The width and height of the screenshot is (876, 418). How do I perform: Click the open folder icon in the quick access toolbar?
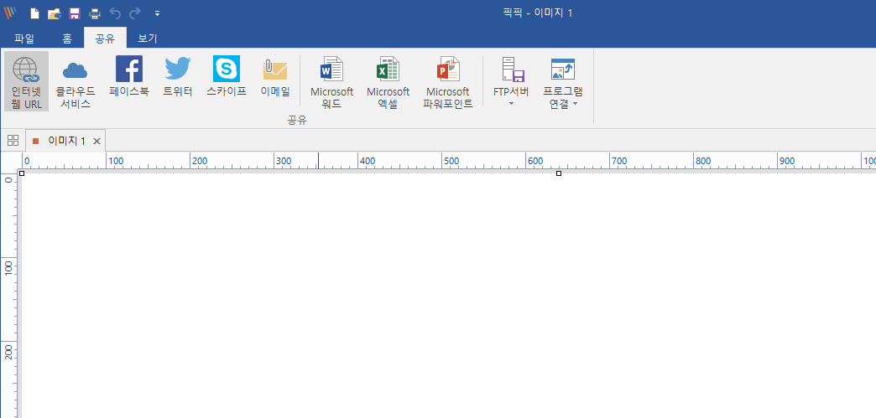tap(54, 13)
